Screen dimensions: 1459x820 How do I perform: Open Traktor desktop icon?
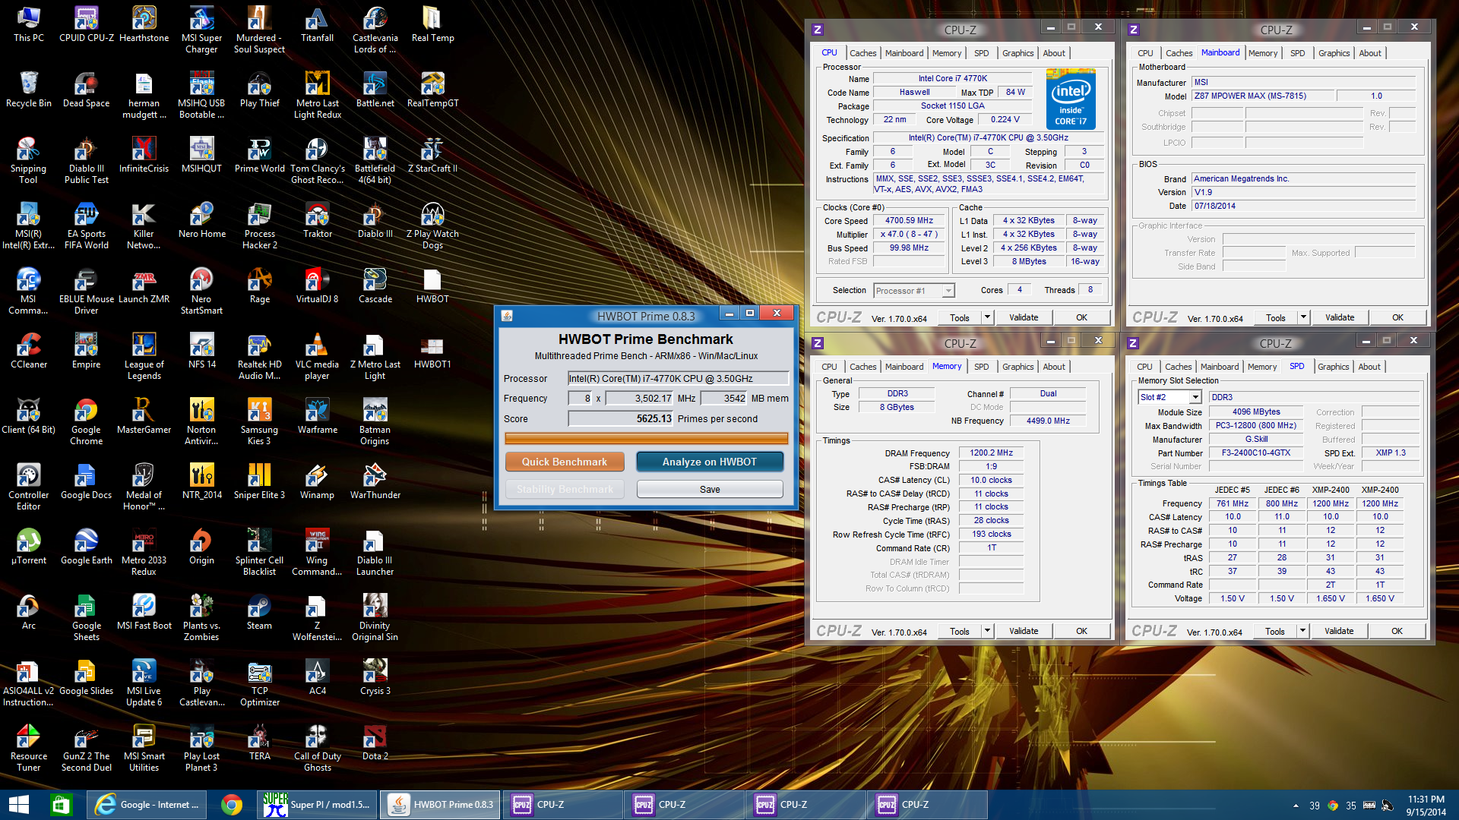click(x=317, y=220)
